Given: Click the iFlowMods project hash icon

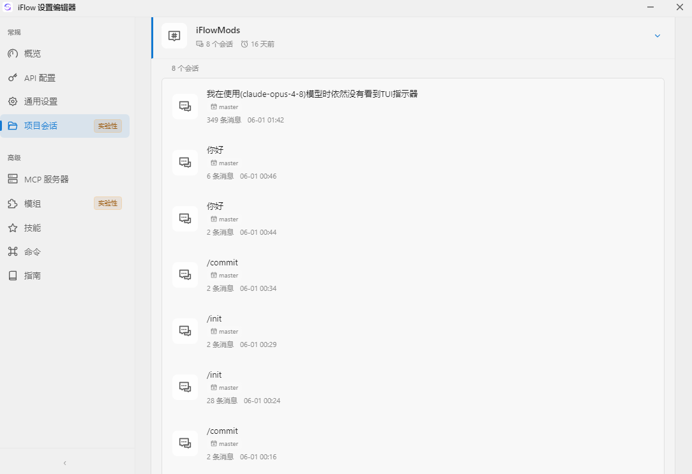Looking at the screenshot, I should tap(174, 36).
